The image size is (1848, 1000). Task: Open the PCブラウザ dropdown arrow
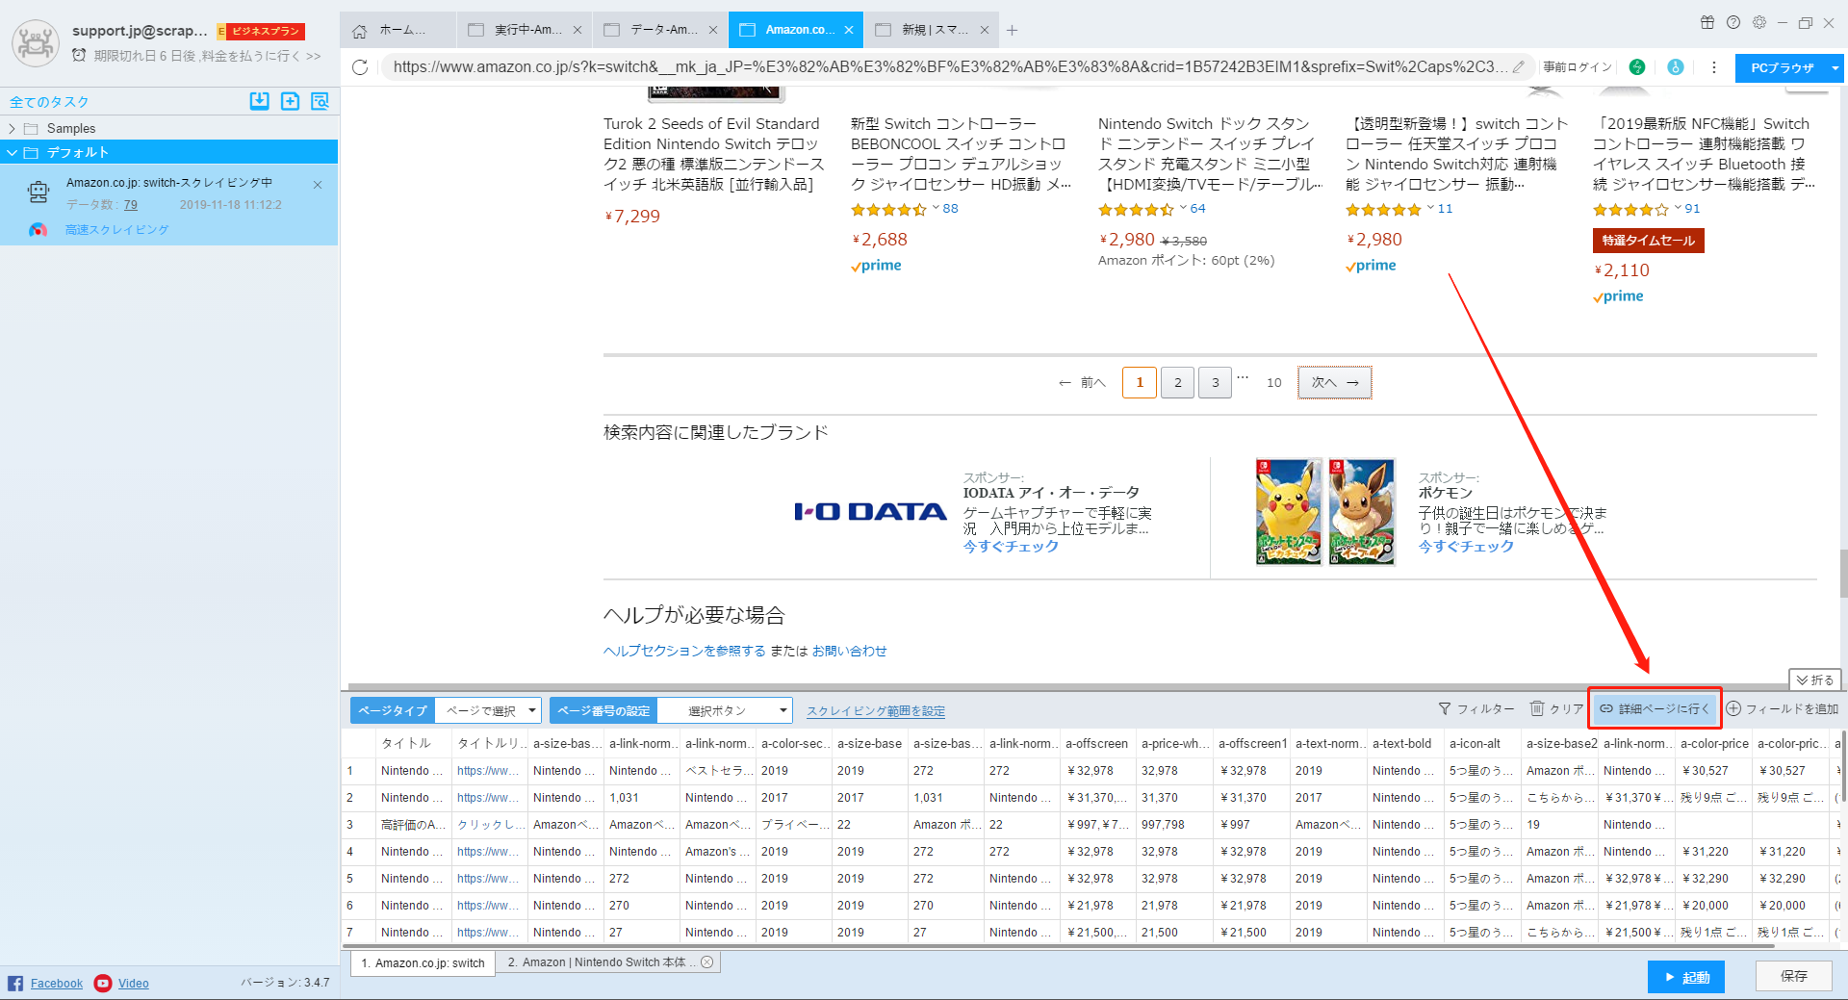click(1835, 68)
